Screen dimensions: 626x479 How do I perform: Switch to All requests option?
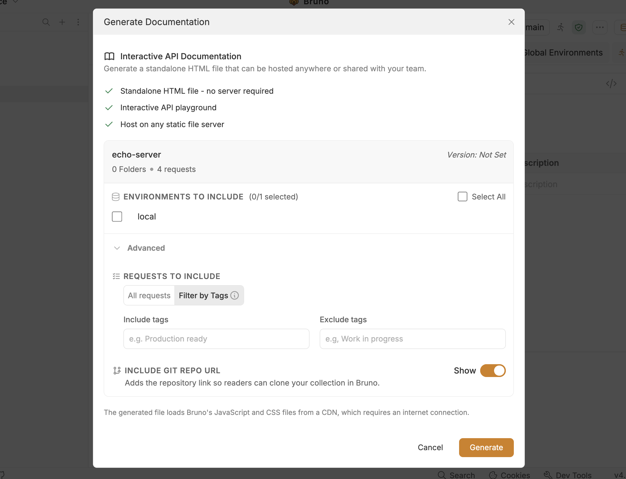(x=149, y=295)
